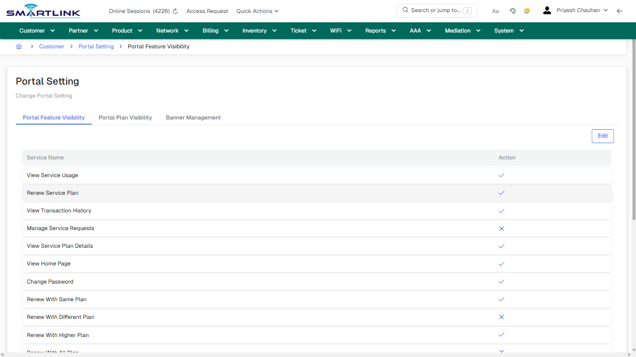Click the search or jump to field

[x=437, y=10]
